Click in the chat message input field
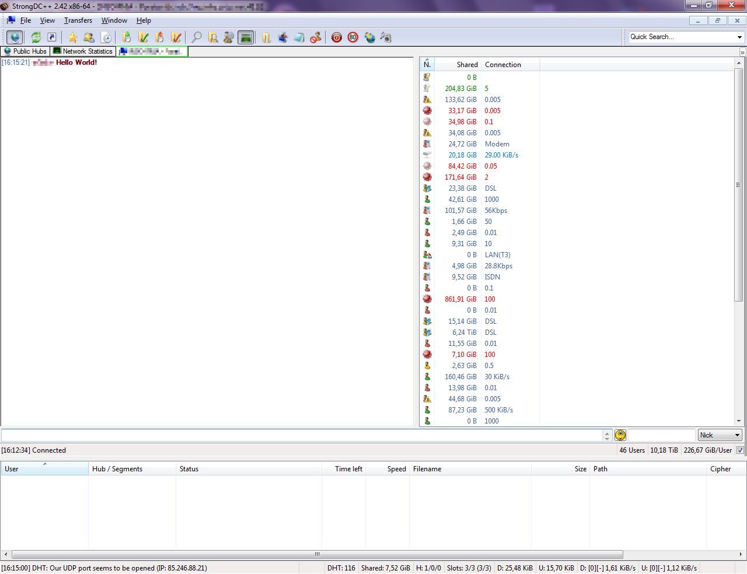Image resolution: width=747 pixels, height=574 pixels. [x=302, y=435]
